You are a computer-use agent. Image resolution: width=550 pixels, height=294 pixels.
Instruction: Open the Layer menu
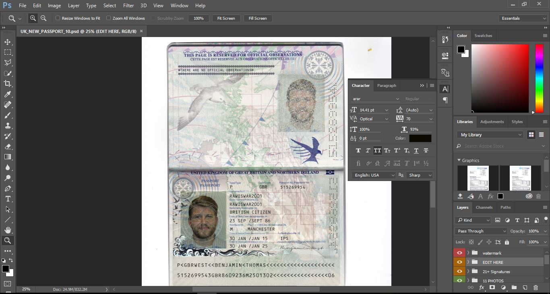[74, 6]
